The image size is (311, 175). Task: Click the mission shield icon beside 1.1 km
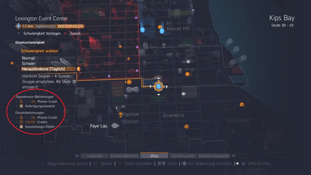(18, 26)
